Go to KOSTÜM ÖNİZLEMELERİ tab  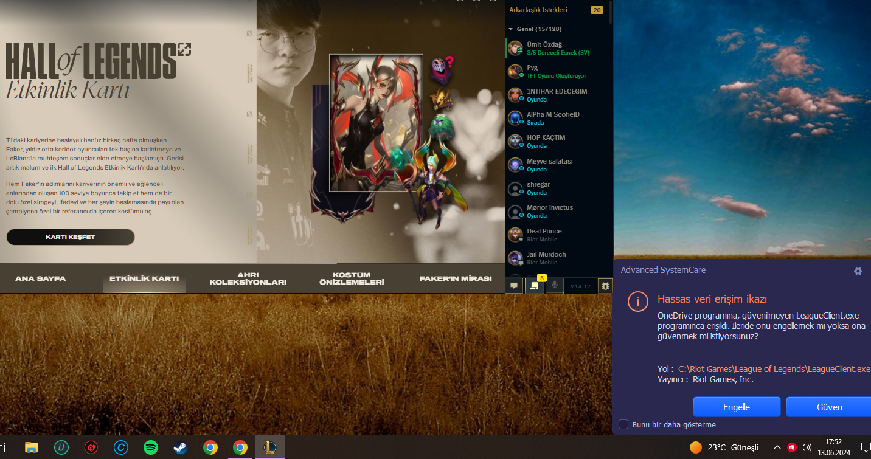click(x=352, y=278)
